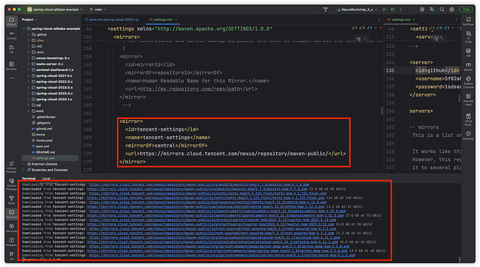This screenshot has width=480, height=267.
Task: Open the Problems tool window
Action: [11, 242]
